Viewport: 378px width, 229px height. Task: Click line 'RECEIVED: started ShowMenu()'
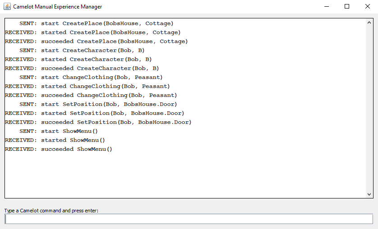coord(55,140)
